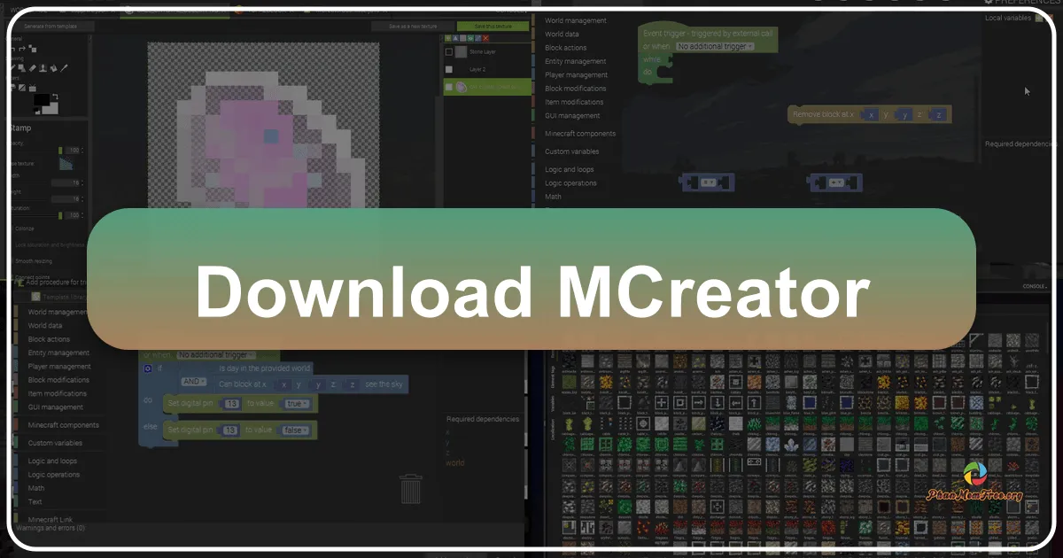
Task: Click Save this texture
Action: tap(493, 26)
